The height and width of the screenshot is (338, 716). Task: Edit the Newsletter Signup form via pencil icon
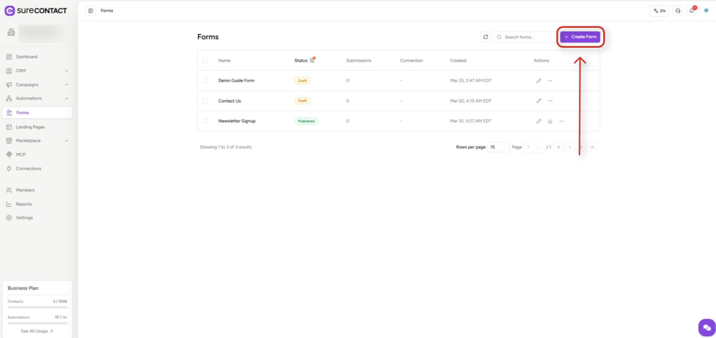click(x=539, y=121)
